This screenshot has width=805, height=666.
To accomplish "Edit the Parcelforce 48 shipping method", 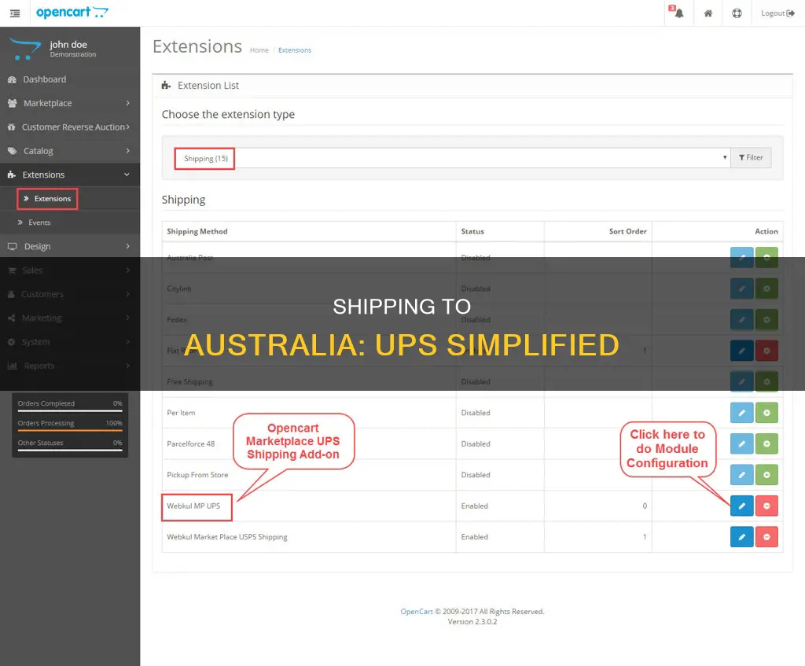I will click(x=742, y=443).
